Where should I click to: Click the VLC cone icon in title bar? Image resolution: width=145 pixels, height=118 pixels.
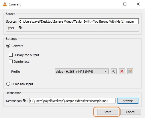(5, 4)
